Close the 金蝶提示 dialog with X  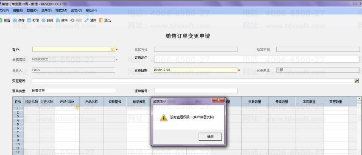pyautogui.click(x=218, y=100)
